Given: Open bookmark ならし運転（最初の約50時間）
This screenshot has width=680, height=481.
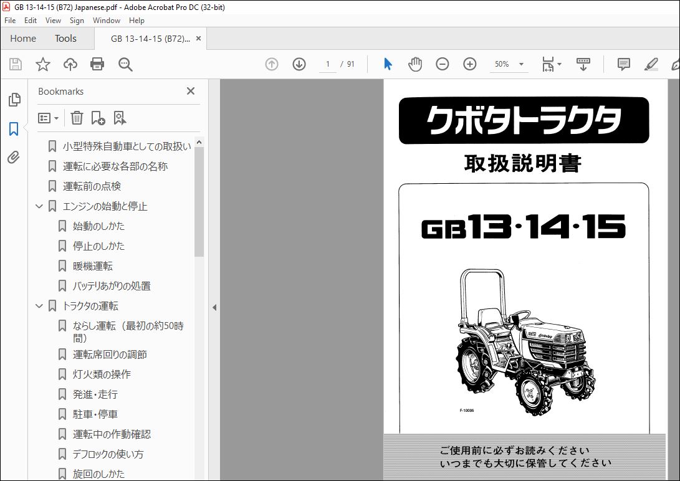Looking at the screenshot, I should pos(128,331).
